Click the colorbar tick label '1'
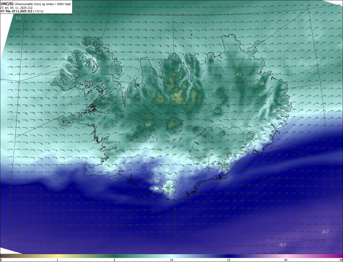Viewport: 343px width, 262px height. click(x=57, y=260)
